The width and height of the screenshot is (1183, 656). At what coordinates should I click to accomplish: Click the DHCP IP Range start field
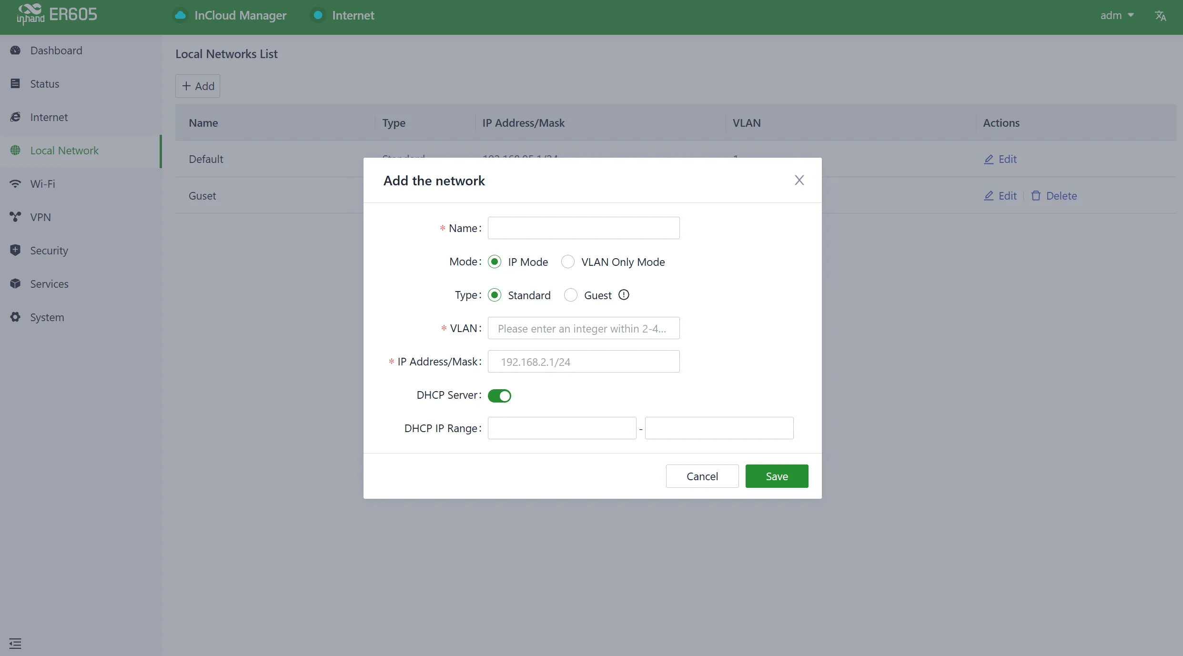click(x=562, y=428)
